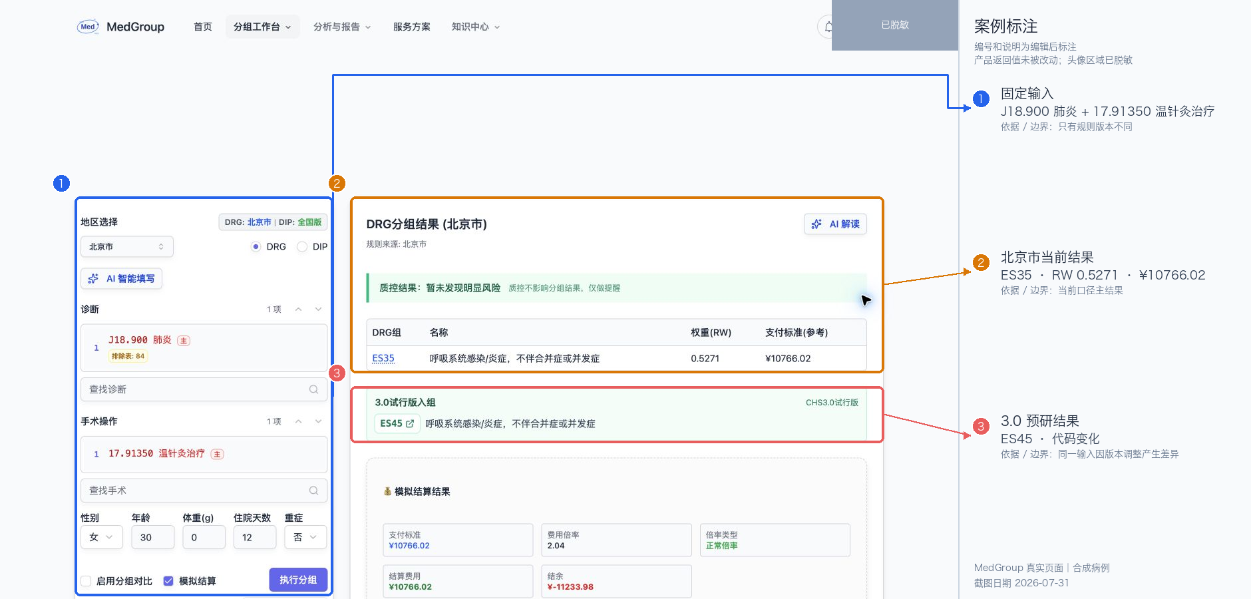Click the 主 badge beside 17.91350 温针灸治疗
Image resolution: width=1251 pixels, height=599 pixels.
click(x=217, y=454)
